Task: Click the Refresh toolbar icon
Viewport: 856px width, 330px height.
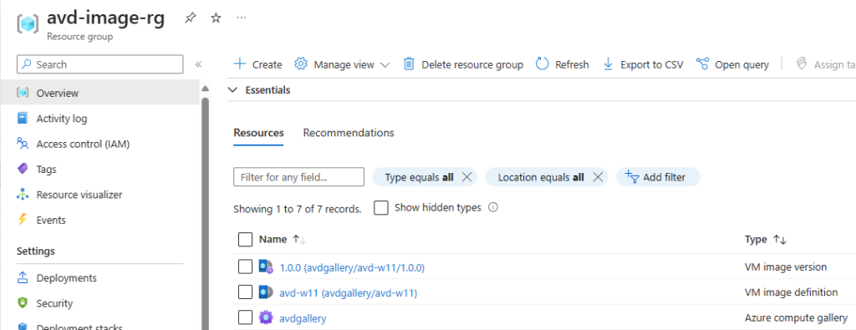Action: tap(542, 64)
